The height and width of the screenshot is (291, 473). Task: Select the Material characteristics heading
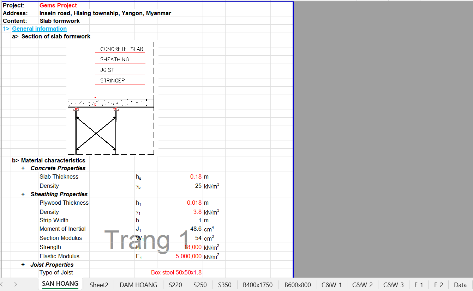pos(53,160)
